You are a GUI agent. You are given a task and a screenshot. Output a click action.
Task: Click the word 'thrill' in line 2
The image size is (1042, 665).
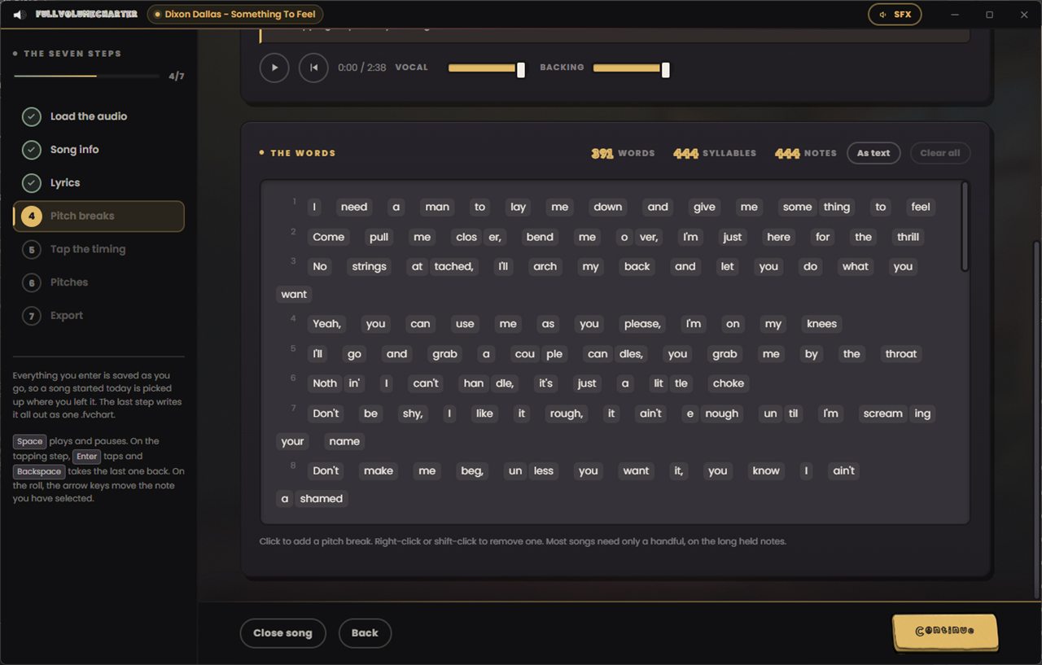pyautogui.click(x=908, y=237)
